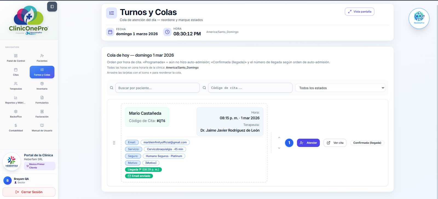Open the Todos los estados dropdown

tap(340, 88)
